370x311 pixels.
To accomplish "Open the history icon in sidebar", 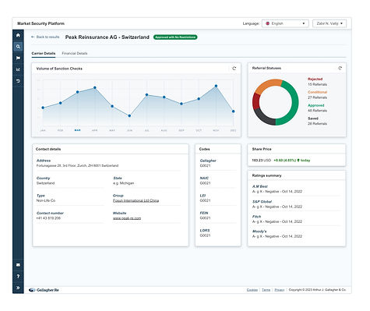I will [x=18, y=81].
